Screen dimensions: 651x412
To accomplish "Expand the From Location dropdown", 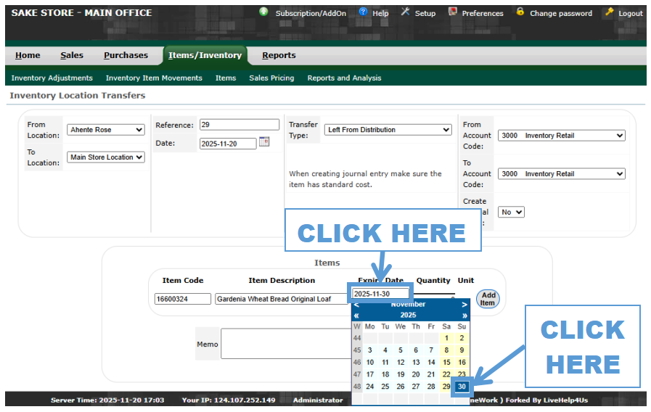I will point(106,130).
